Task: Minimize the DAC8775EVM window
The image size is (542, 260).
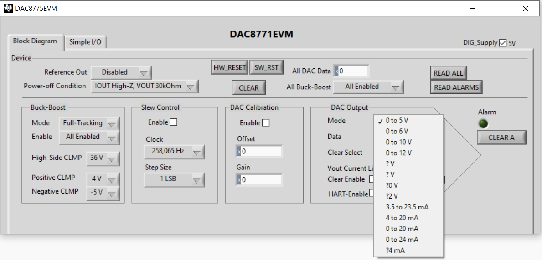Action: (x=472, y=9)
